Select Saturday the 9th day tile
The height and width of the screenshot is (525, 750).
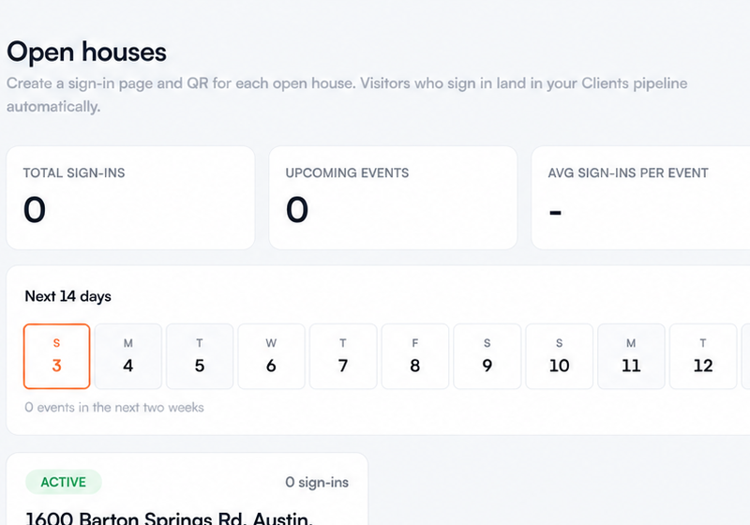click(x=487, y=356)
